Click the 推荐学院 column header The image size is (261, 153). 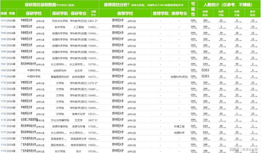161,13
